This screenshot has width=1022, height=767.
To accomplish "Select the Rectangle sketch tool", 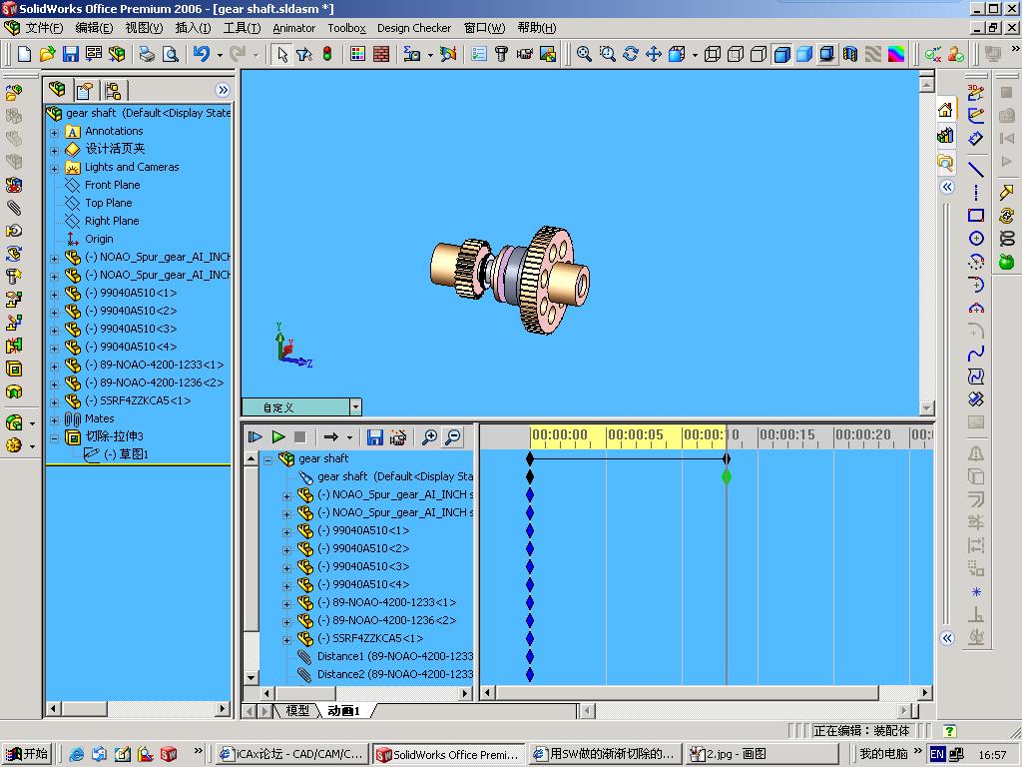I will pos(976,216).
